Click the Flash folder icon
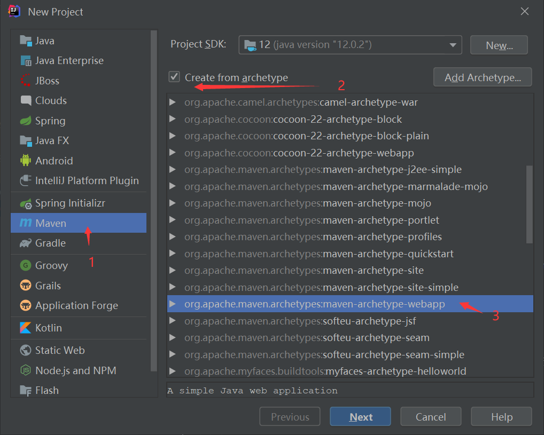Screen dimensions: 544x435 pos(26,391)
